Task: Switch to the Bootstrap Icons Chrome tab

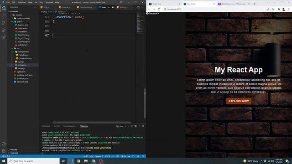Action: pyautogui.click(x=234, y=4)
